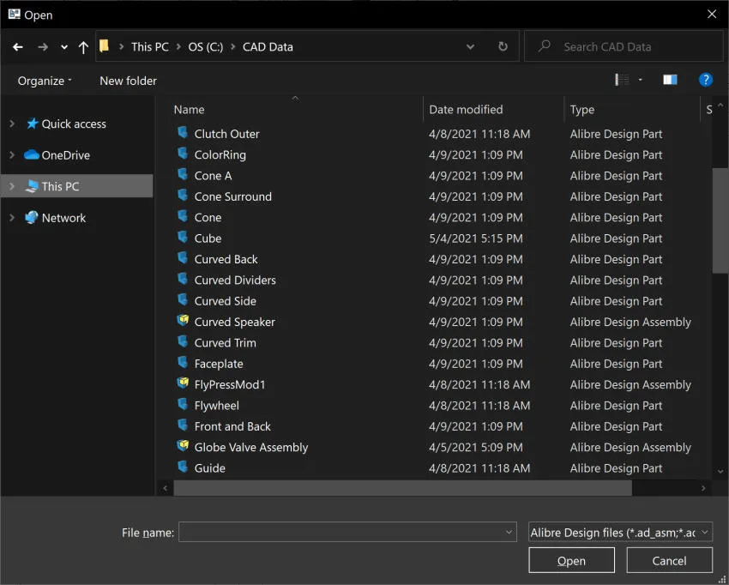The image size is (729, 585).
Task: Click the This PC computer icon in sidebar
Action: click(x=31, y=186)
